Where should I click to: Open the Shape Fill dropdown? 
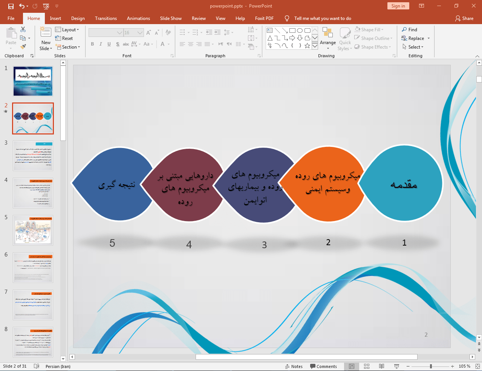point(369,29)
